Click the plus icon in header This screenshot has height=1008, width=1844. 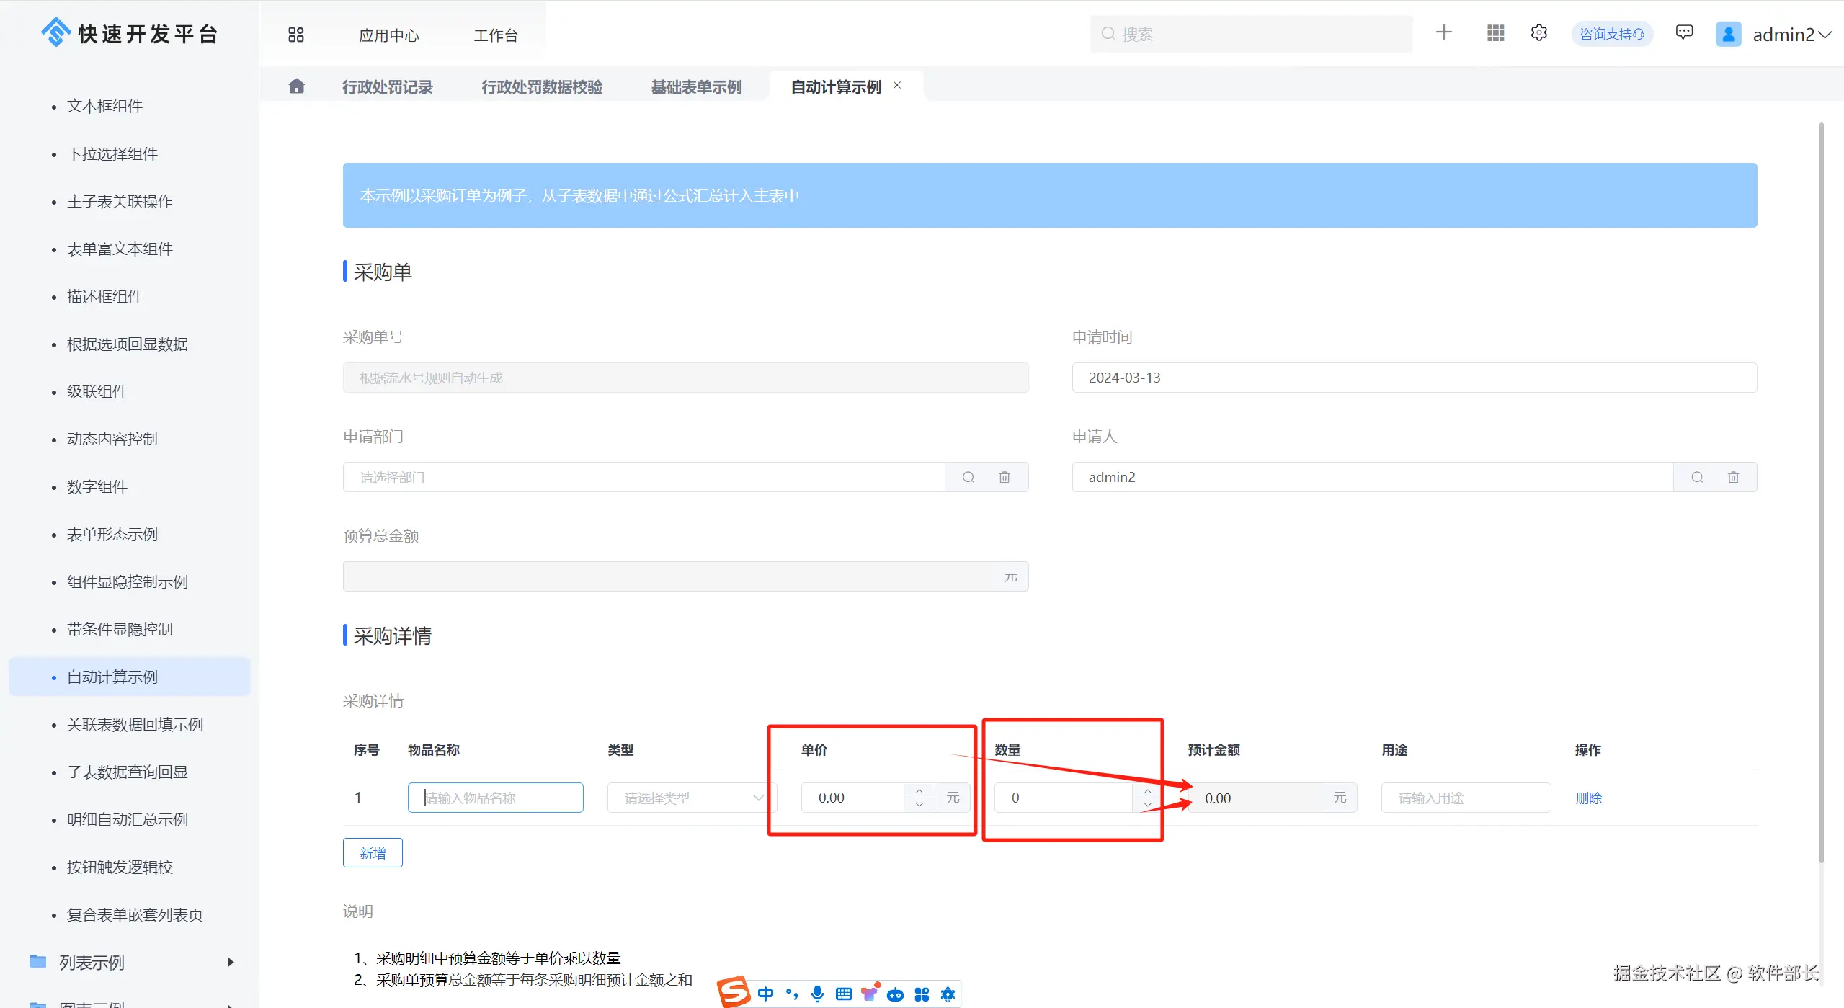click(1443, 32)
